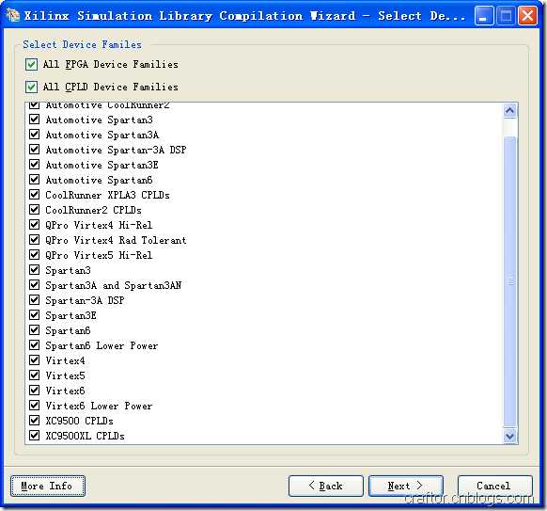The height and width of the screenshot is (511, 547).
Task: Minimize the wizard window
Action: 484,16
